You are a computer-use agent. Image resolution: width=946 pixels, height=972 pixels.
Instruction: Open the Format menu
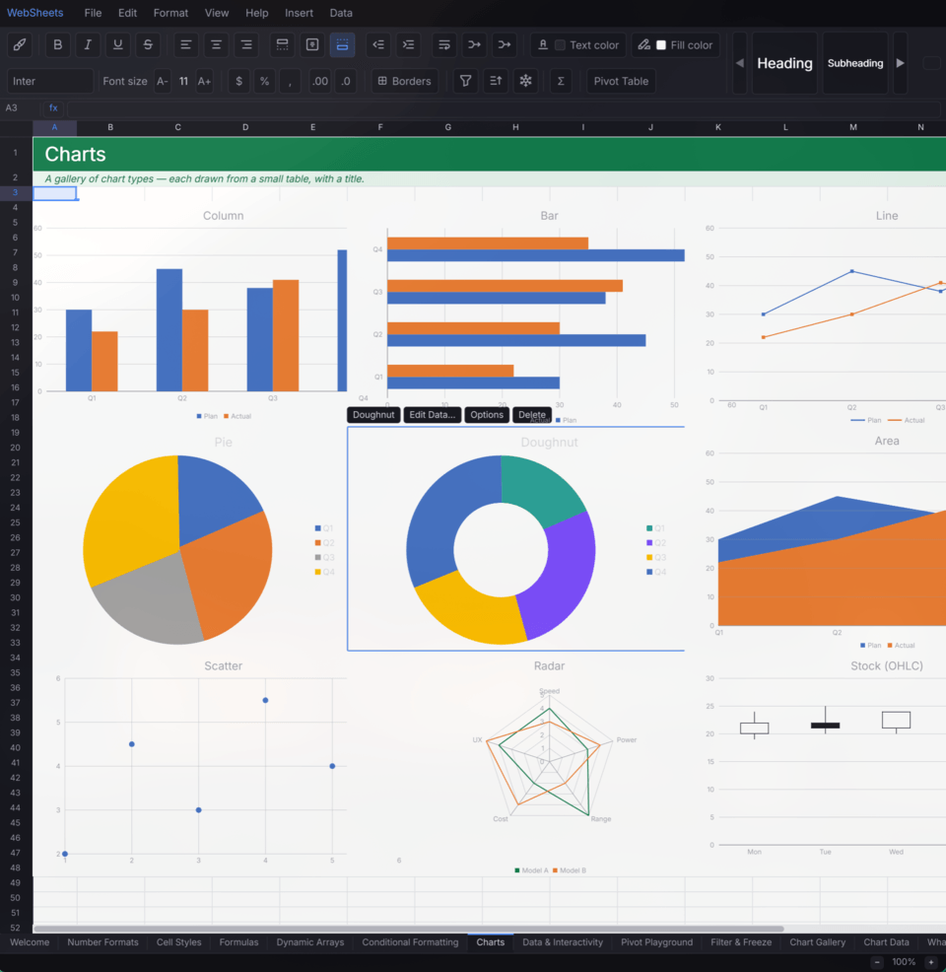tap(171, 13)
